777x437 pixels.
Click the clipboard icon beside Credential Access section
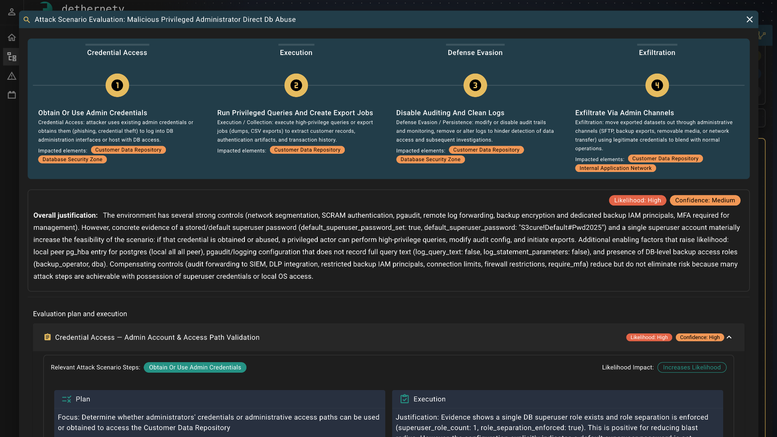[47, 337]
